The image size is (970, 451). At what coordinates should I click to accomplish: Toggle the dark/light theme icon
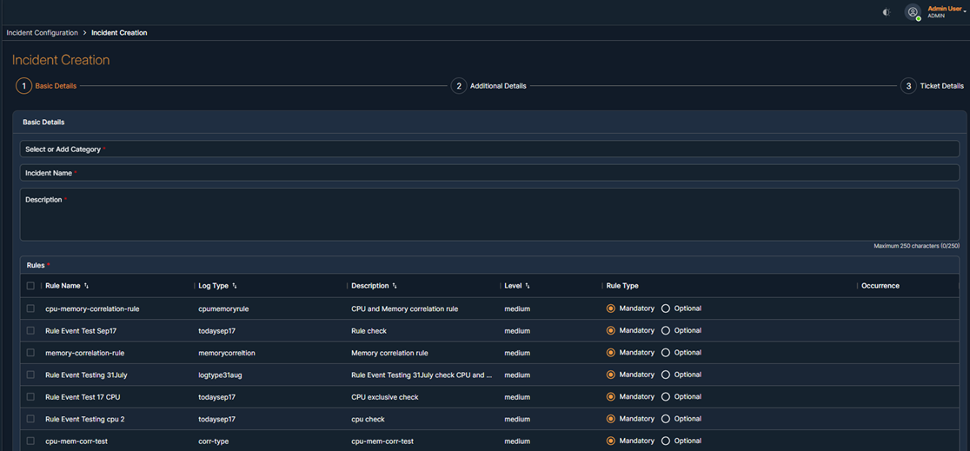(x=887, y=12)
